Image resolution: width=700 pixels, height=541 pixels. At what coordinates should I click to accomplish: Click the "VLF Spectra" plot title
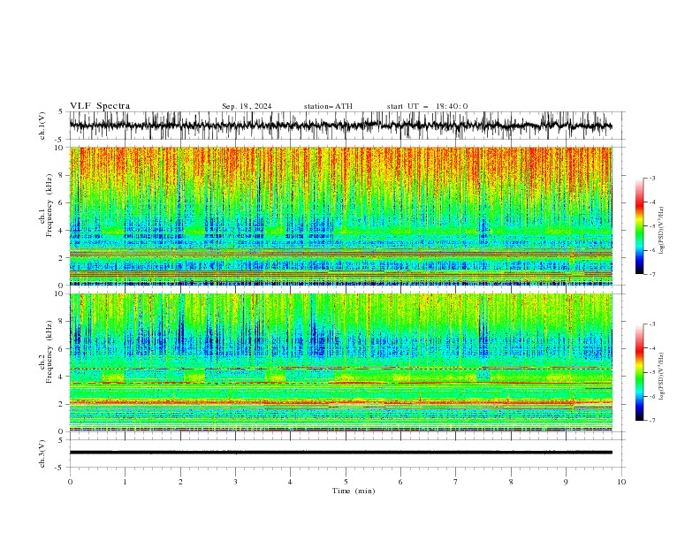(x=100, y=106)
